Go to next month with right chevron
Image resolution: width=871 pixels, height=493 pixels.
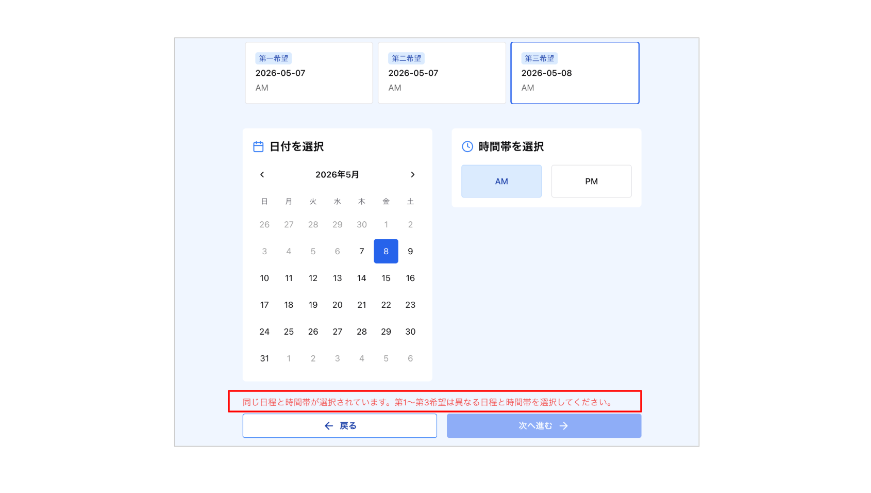[x=412, y=174]
